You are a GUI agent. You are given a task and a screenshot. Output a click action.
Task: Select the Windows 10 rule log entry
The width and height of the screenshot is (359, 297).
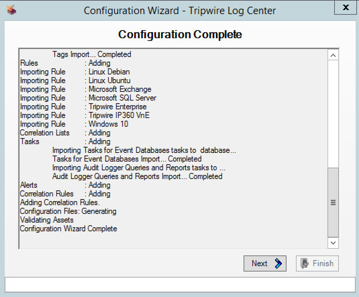tap(108, 124)
